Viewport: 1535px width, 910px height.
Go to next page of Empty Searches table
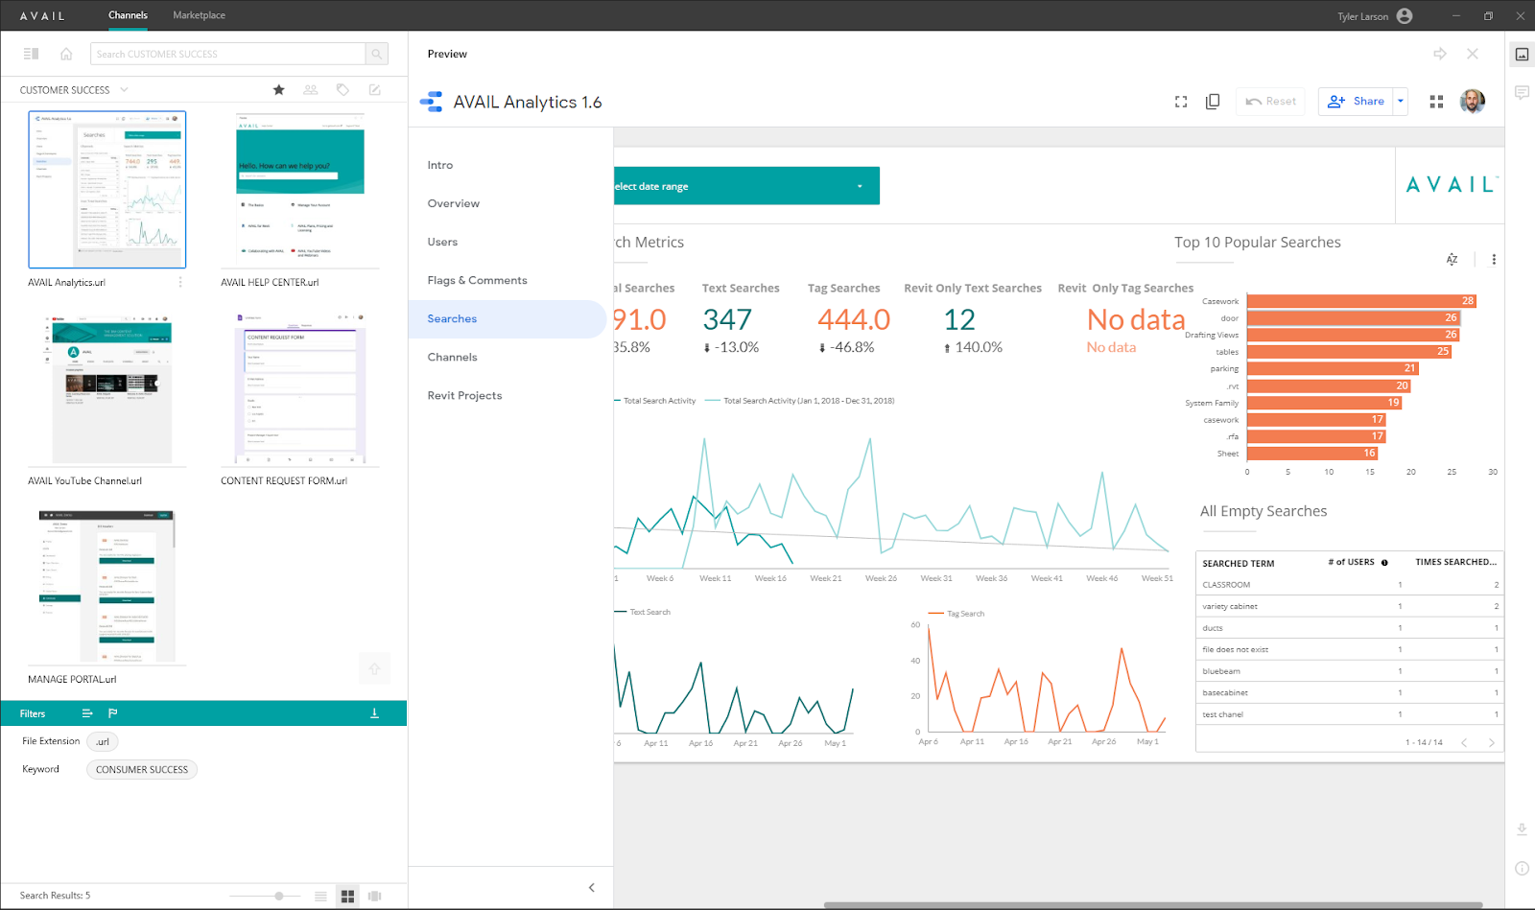1492,742
